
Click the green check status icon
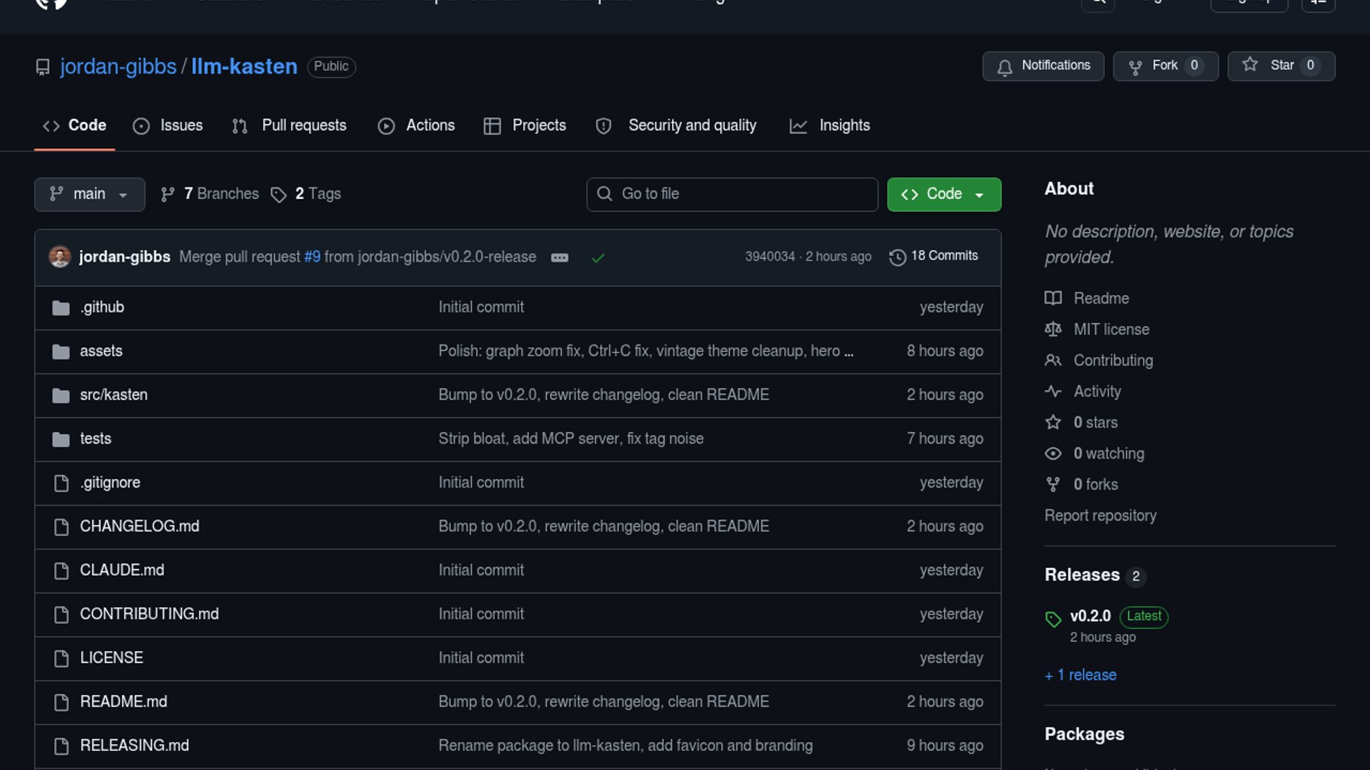(598, 257)
